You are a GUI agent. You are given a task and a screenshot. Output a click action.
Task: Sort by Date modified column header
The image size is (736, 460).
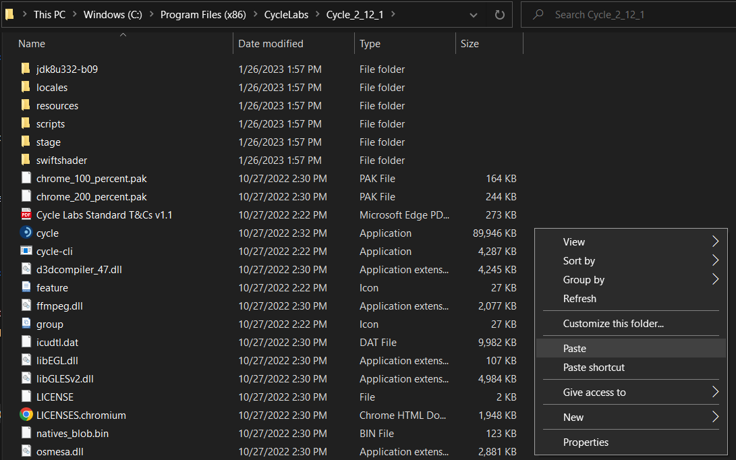(x=271, y=44)
